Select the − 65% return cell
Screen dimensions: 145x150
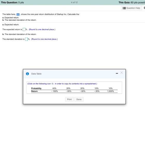click(x=69, y=91)
